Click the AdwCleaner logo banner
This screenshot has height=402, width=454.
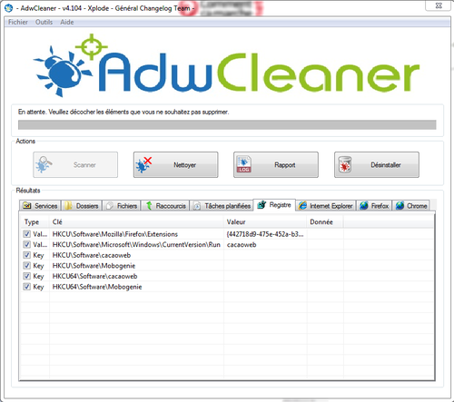tap(226, 65)
